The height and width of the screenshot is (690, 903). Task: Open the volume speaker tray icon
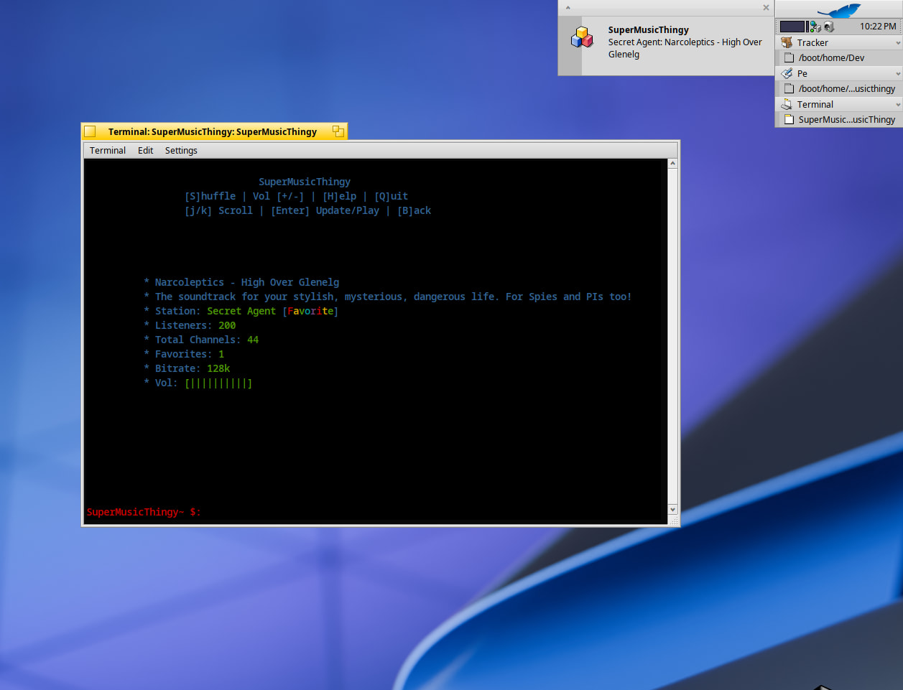pyautogui.click(x=829, y=27)
